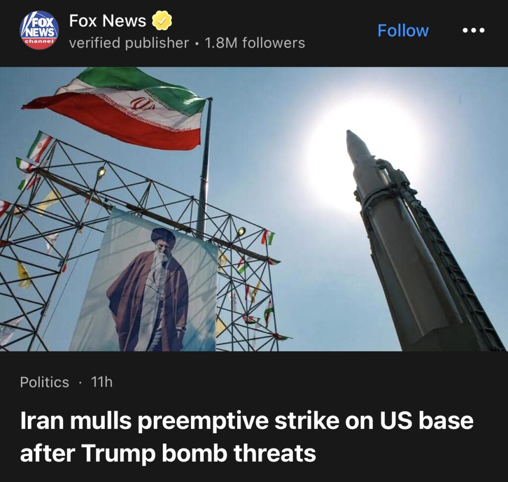
Task: Open the 'Iran mulls preemptive strike' headline
Action: 247,422
